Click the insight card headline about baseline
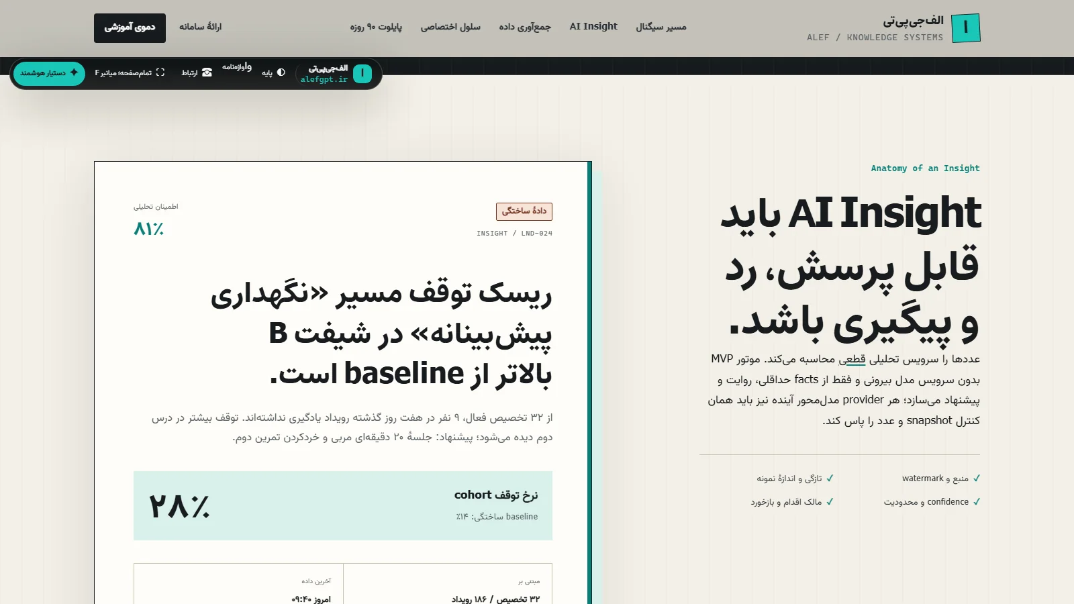The width and height of the screenshot is (1074, 604). click(381, 334)
